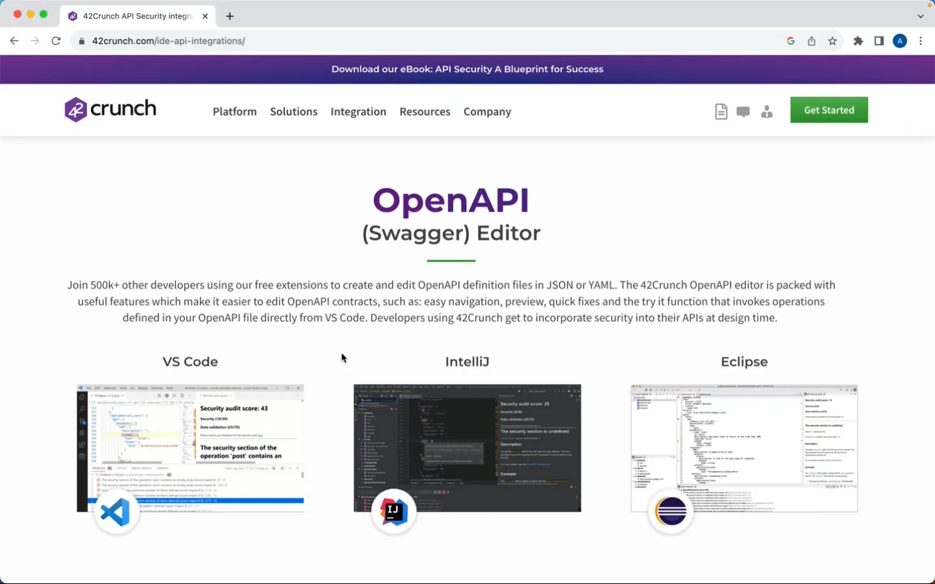Click the Eclipse heading
The image size is (935, 584).
coord(744,362)
